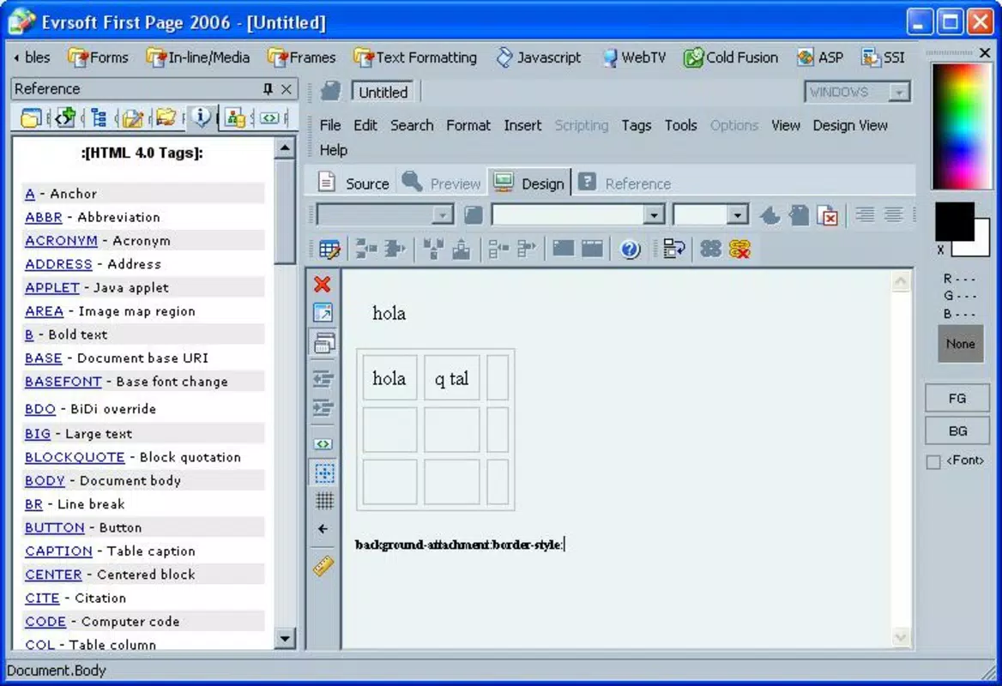The width and height of the screenshot is (1002, 686).
Task: Click the green tag icon in vertical toolbar
Action: click(x=323, y=444)
